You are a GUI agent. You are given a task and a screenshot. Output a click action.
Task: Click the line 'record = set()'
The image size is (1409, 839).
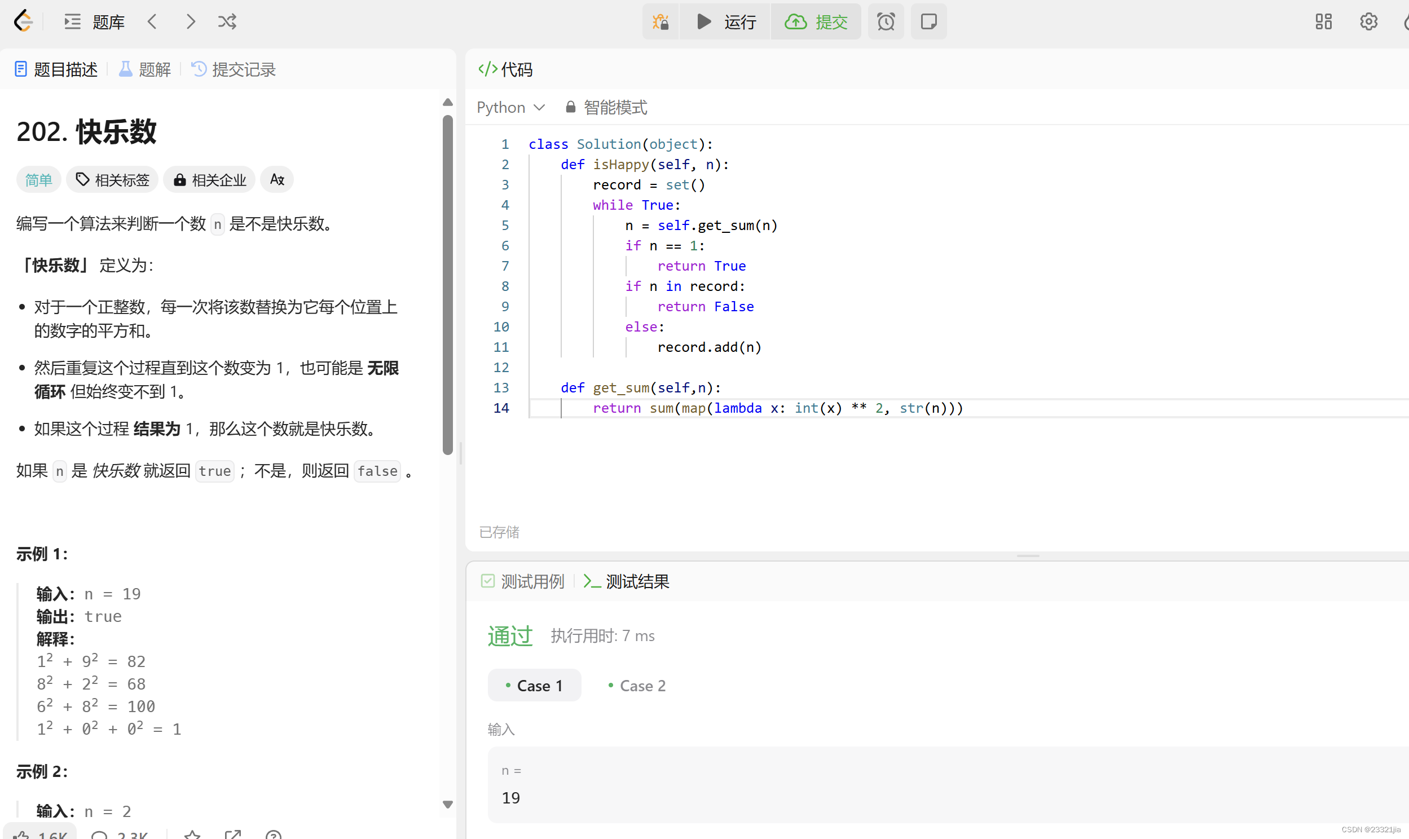tap(649, 184)
